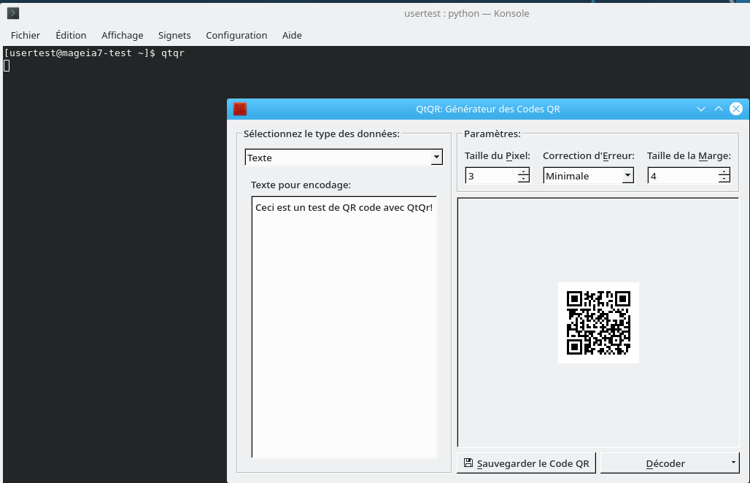Image resolution: width=750 pixels, height=483 pixels.
Task: Click the save disk icon on Sauvegarder button
Action: click(x=468, y=463)
